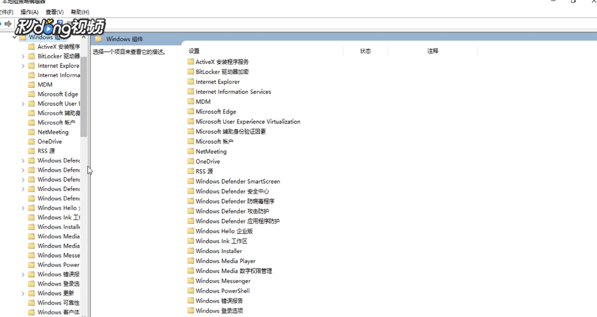Select Microsoft 帐户 in the left tree

pos(56,123)
